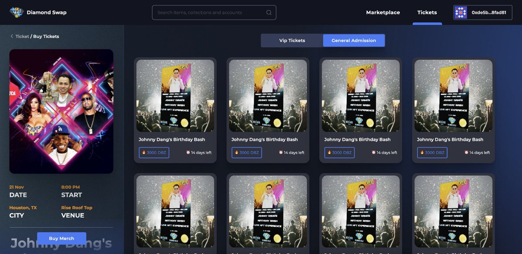Image resolution: width=522 pixels, height=254 pixels.
Task: Click 3000 DBZ price on fourth card
Action: 432,153
